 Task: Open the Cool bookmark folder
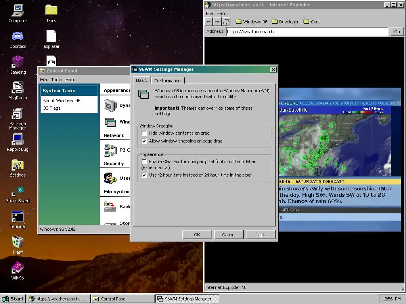[x=312, y=22]
